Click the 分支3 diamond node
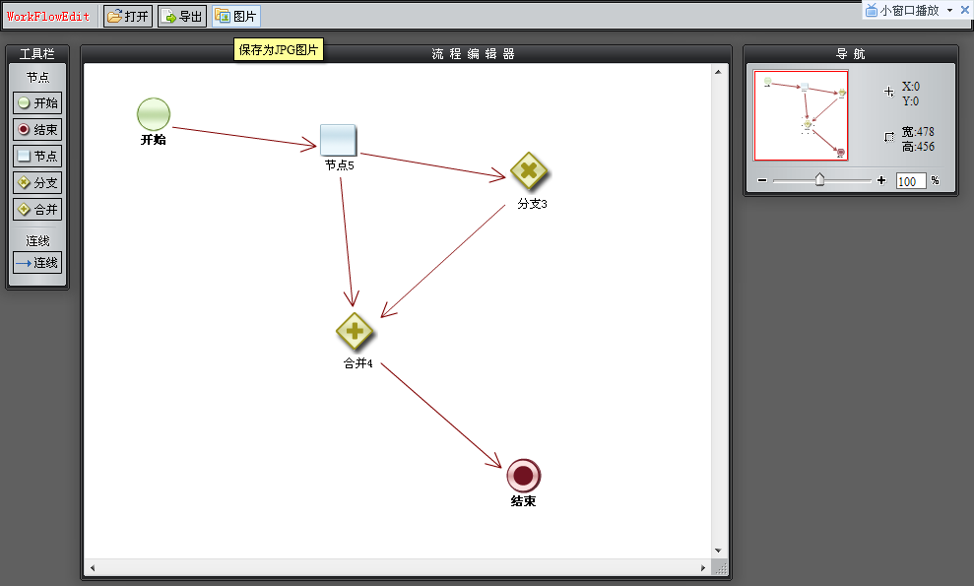This screenshot has height=586, width=974. pyautogui.click(x=529, y=170)
